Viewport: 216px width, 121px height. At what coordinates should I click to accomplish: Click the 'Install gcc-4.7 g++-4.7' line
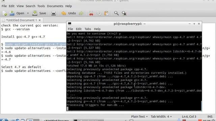[x=23, y=37]
